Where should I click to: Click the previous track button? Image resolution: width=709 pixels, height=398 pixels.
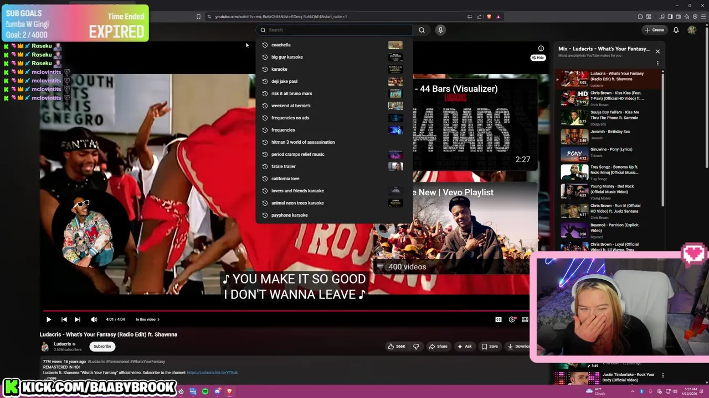click(x=64, y=320)
